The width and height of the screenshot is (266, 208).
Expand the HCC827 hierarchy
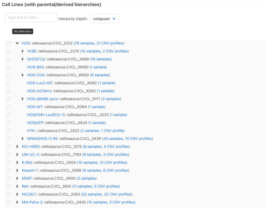pyautogui.click(x=17, y=194)
